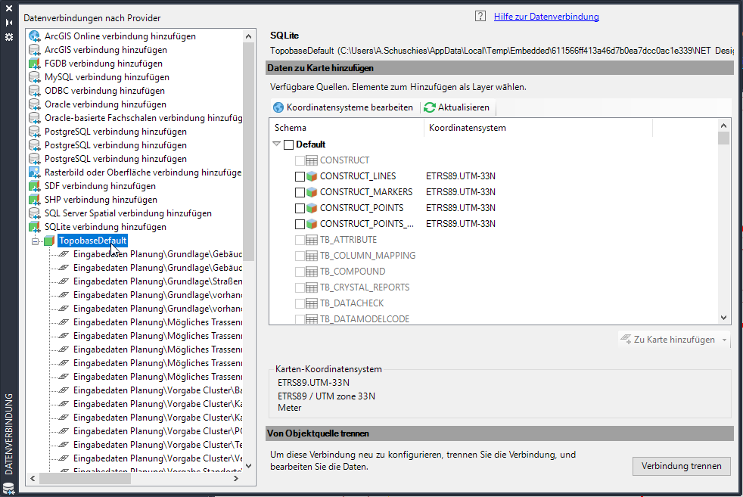Select Eingabedaten Planung\Grundlage\Straßen item
Screen dimensions: 743x497
158,281
